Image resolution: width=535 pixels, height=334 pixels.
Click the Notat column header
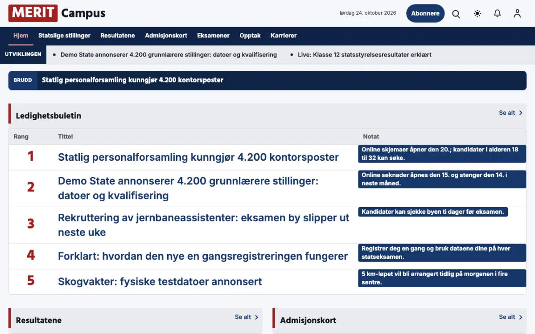tap(371, 137)
